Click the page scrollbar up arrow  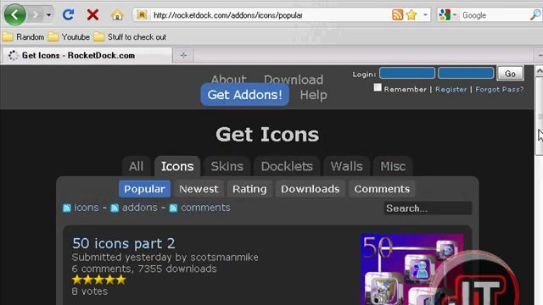click(539, 71)
